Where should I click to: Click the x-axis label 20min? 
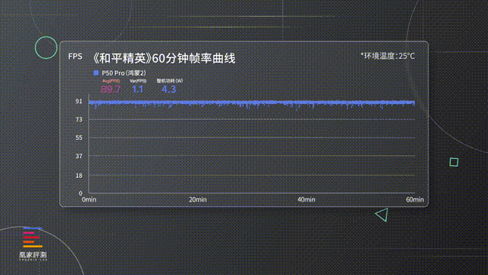pos(197,199)
